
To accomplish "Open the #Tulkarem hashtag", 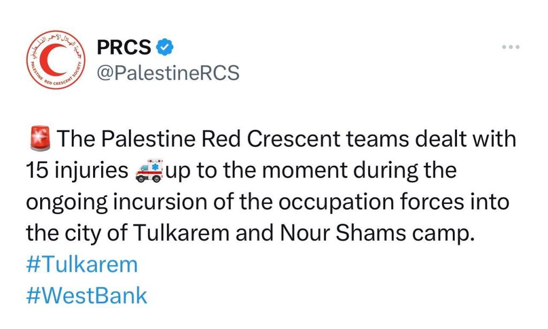I will pos(82,264).
